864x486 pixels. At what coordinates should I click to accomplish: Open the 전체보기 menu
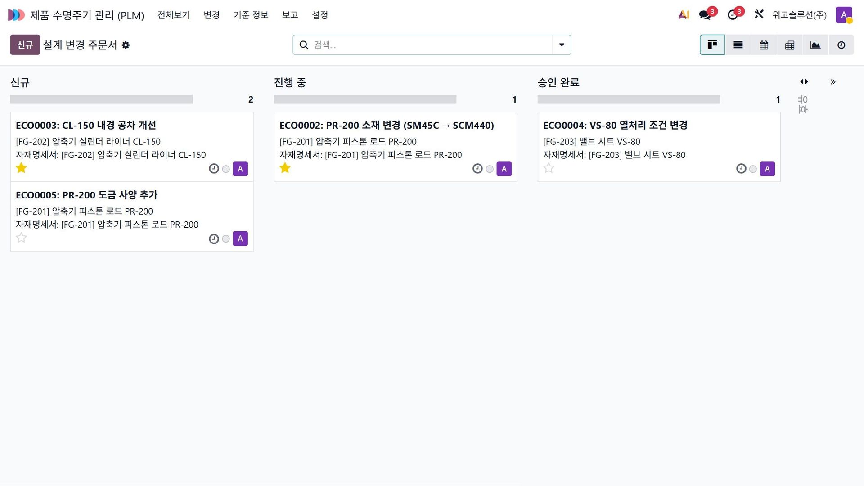click(x=174, y=15)
